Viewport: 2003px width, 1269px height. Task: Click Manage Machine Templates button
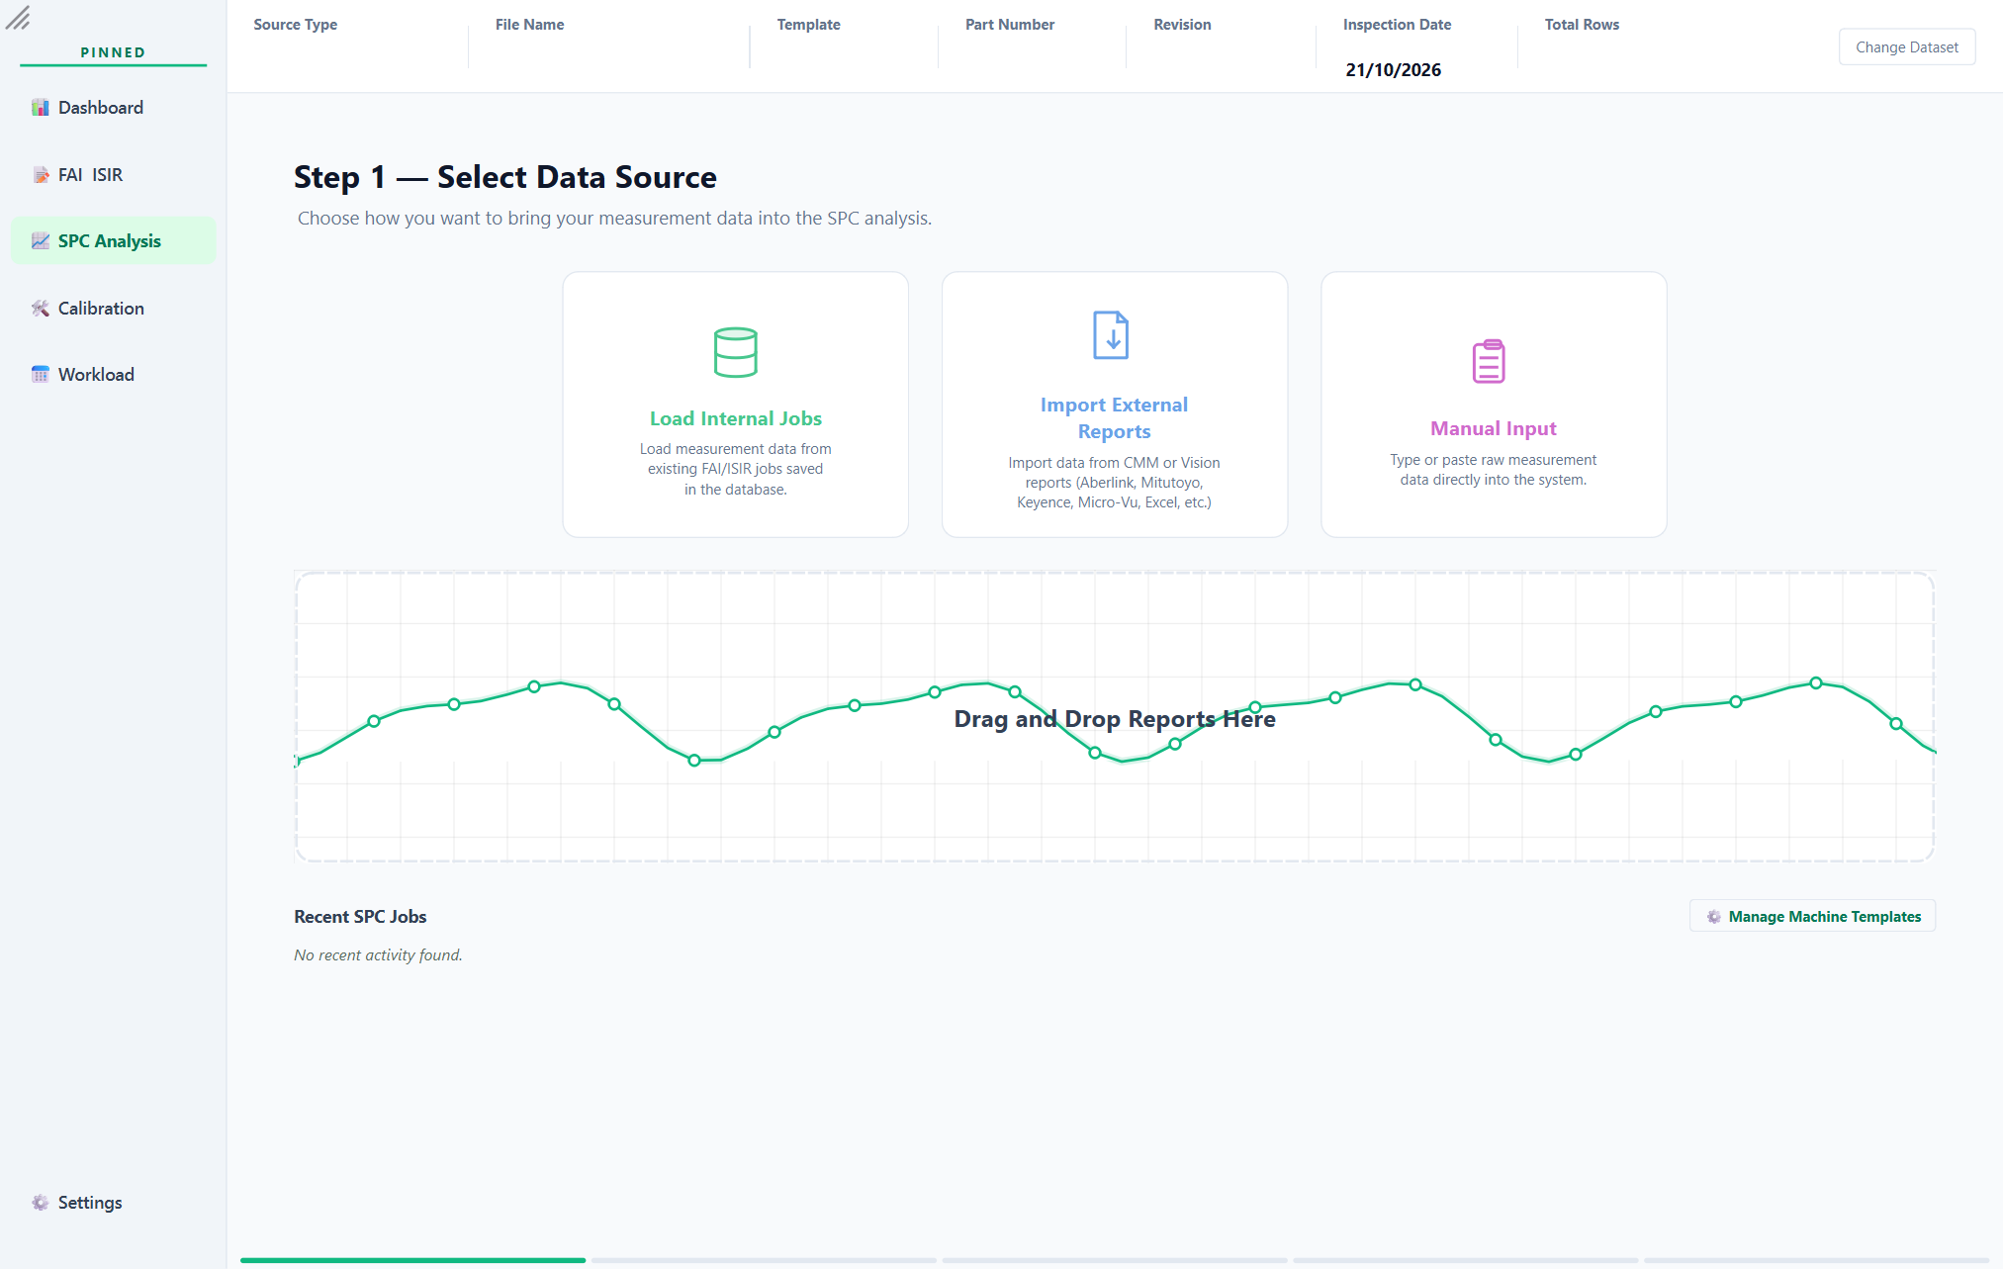pos(1812,917)
